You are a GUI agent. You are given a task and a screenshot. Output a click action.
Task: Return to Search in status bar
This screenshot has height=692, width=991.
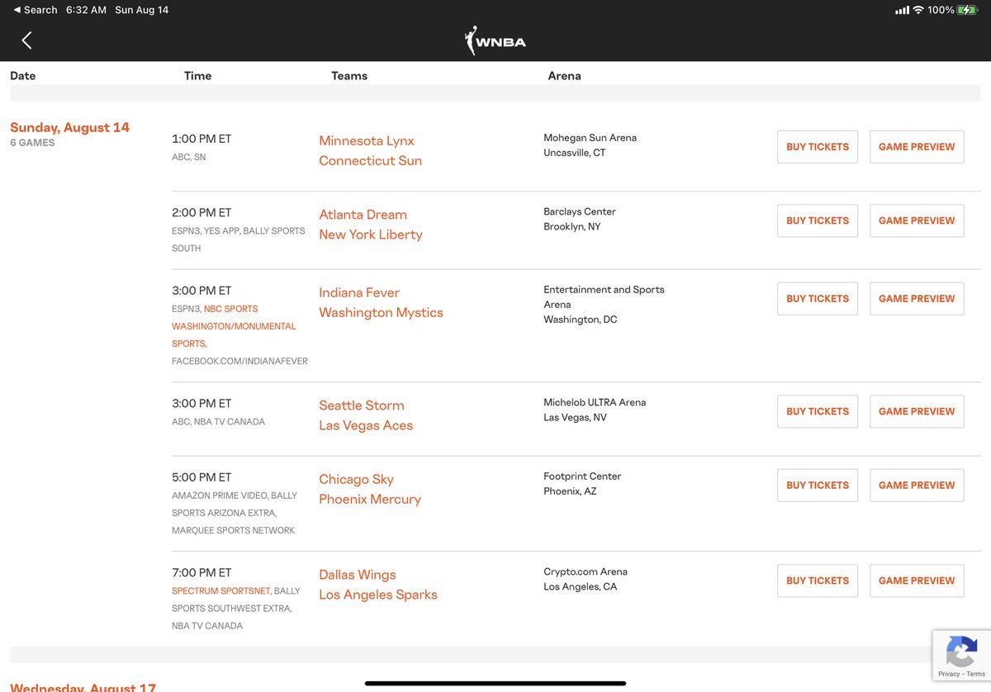[35, 10]
